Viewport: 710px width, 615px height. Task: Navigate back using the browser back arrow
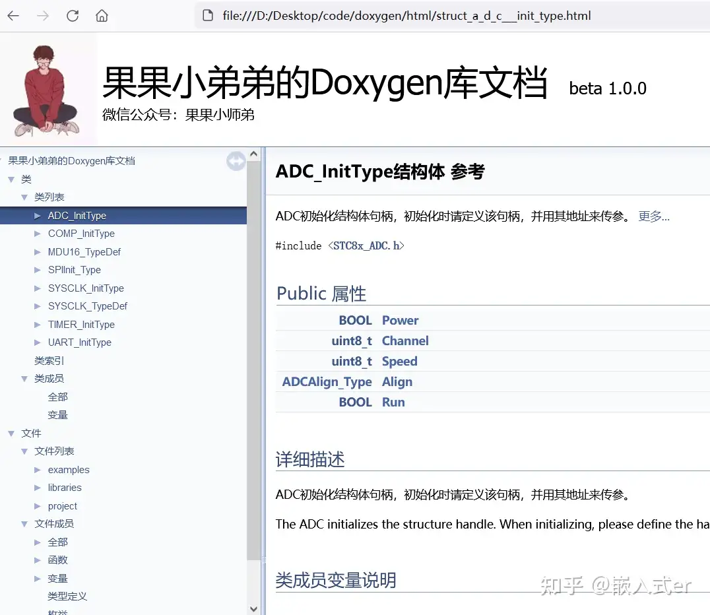click(13, 15)
